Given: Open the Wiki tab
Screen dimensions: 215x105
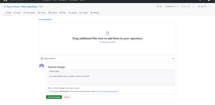Looking at the screenshot, I should (63, 13).
